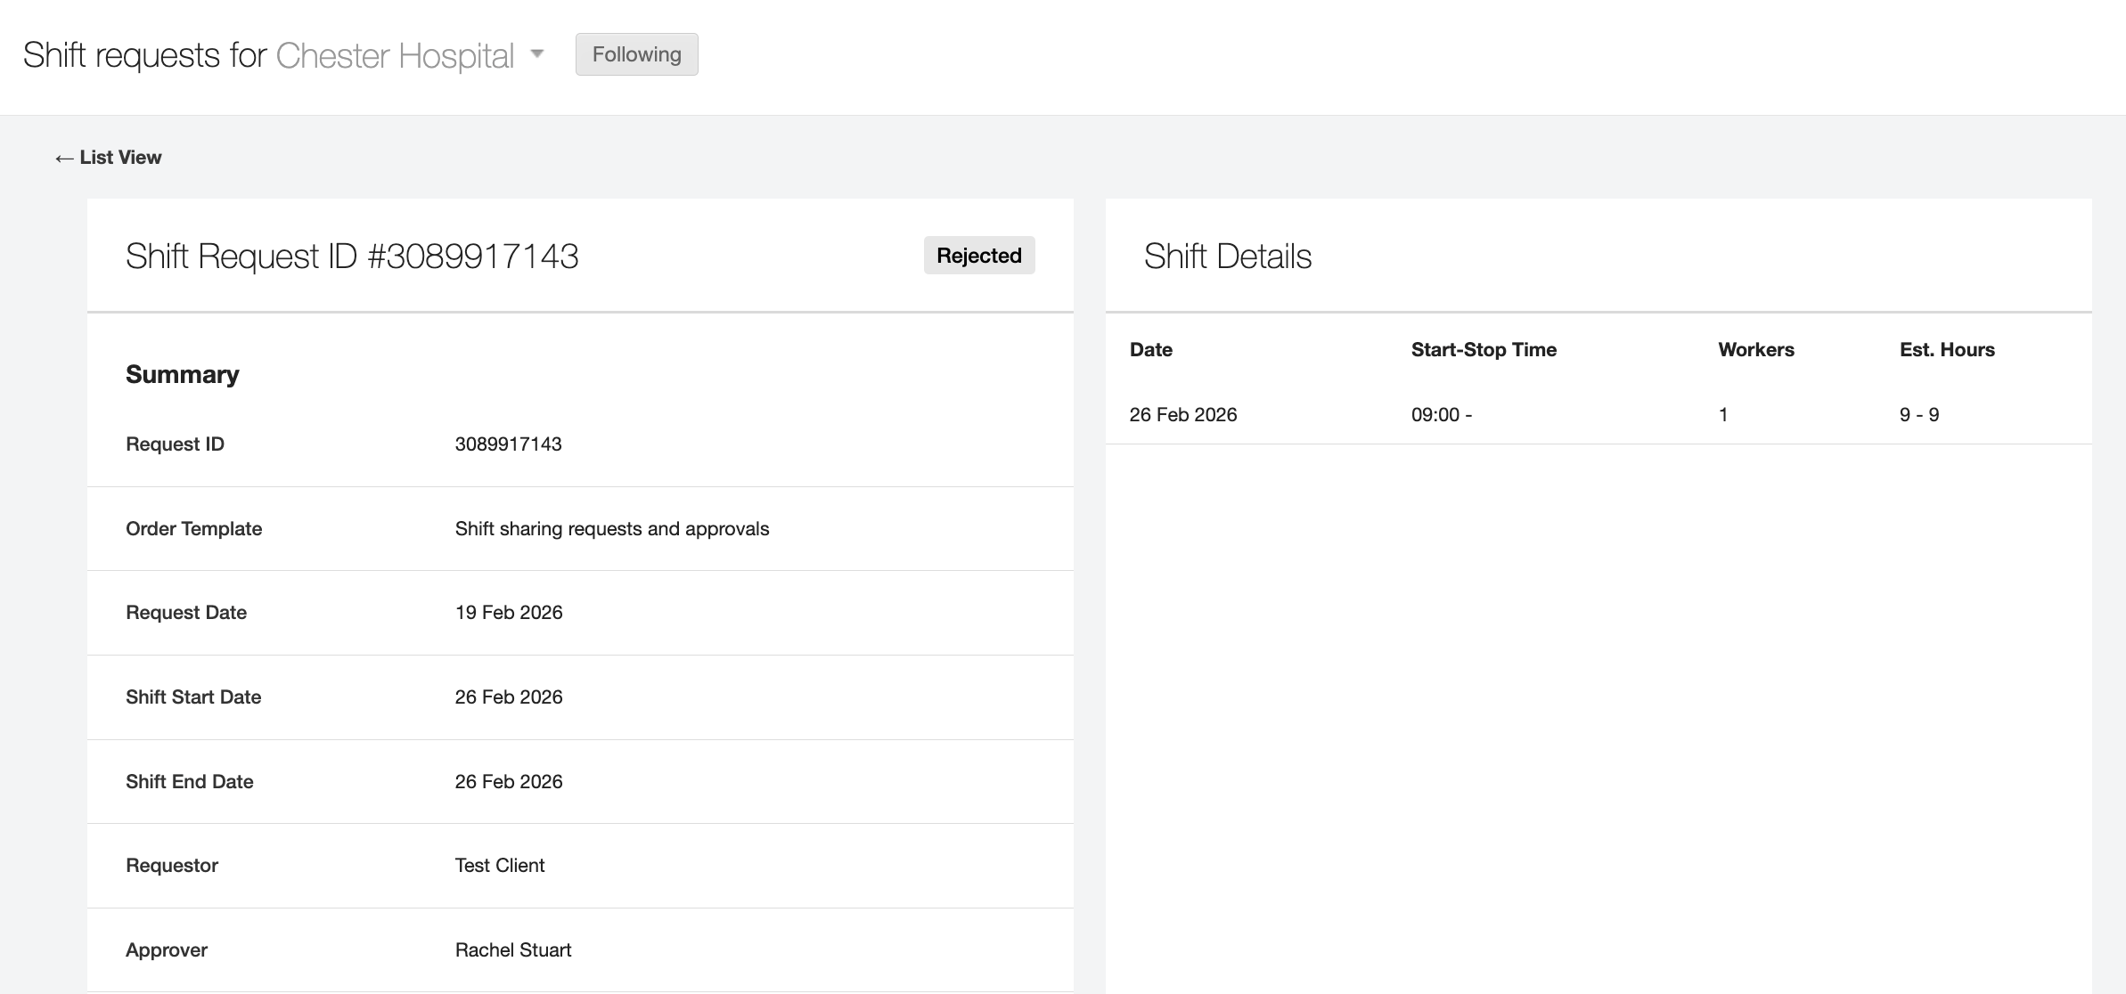
Task: Click the Summary section heading
Action: (182, 374)
